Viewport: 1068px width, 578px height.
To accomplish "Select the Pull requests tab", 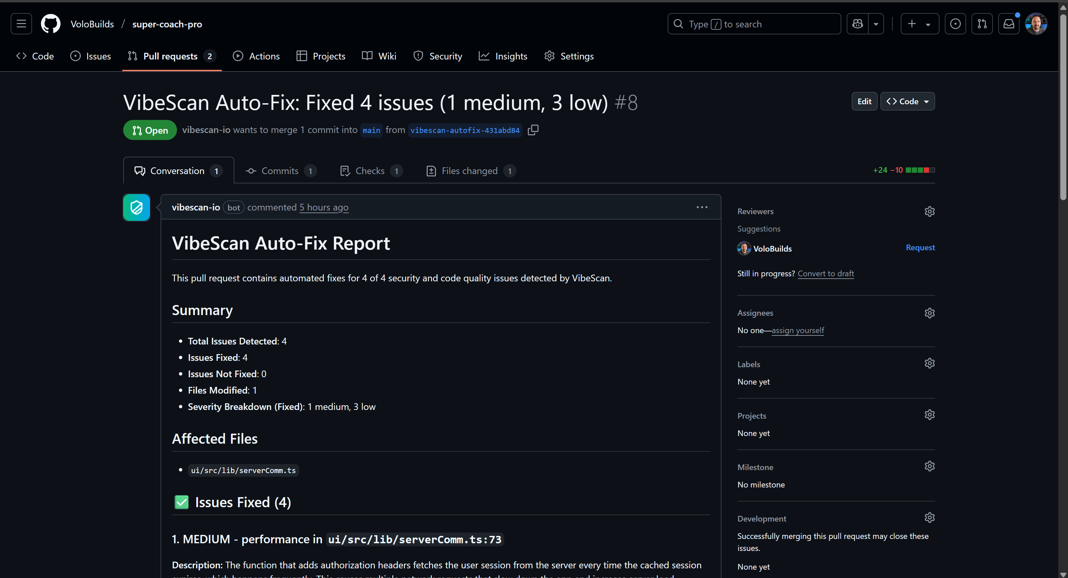I will point(172,56).
